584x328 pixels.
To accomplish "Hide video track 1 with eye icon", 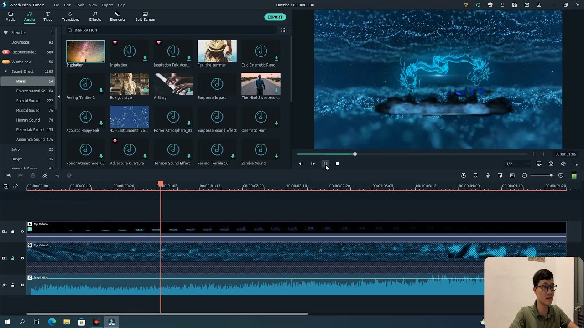I will click(x=22, y=258).
